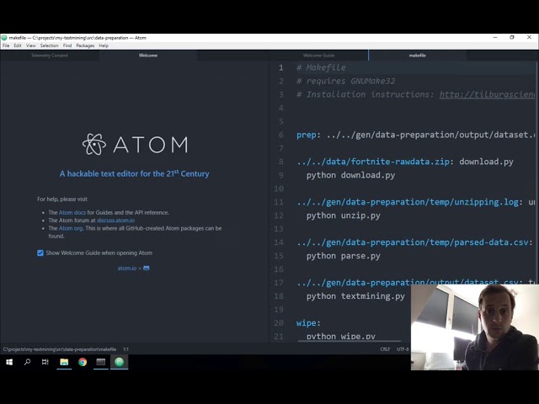Click 'python parse.py' on line 15
The width and height of the screenshot is (539, 404).
pos(344,256)
